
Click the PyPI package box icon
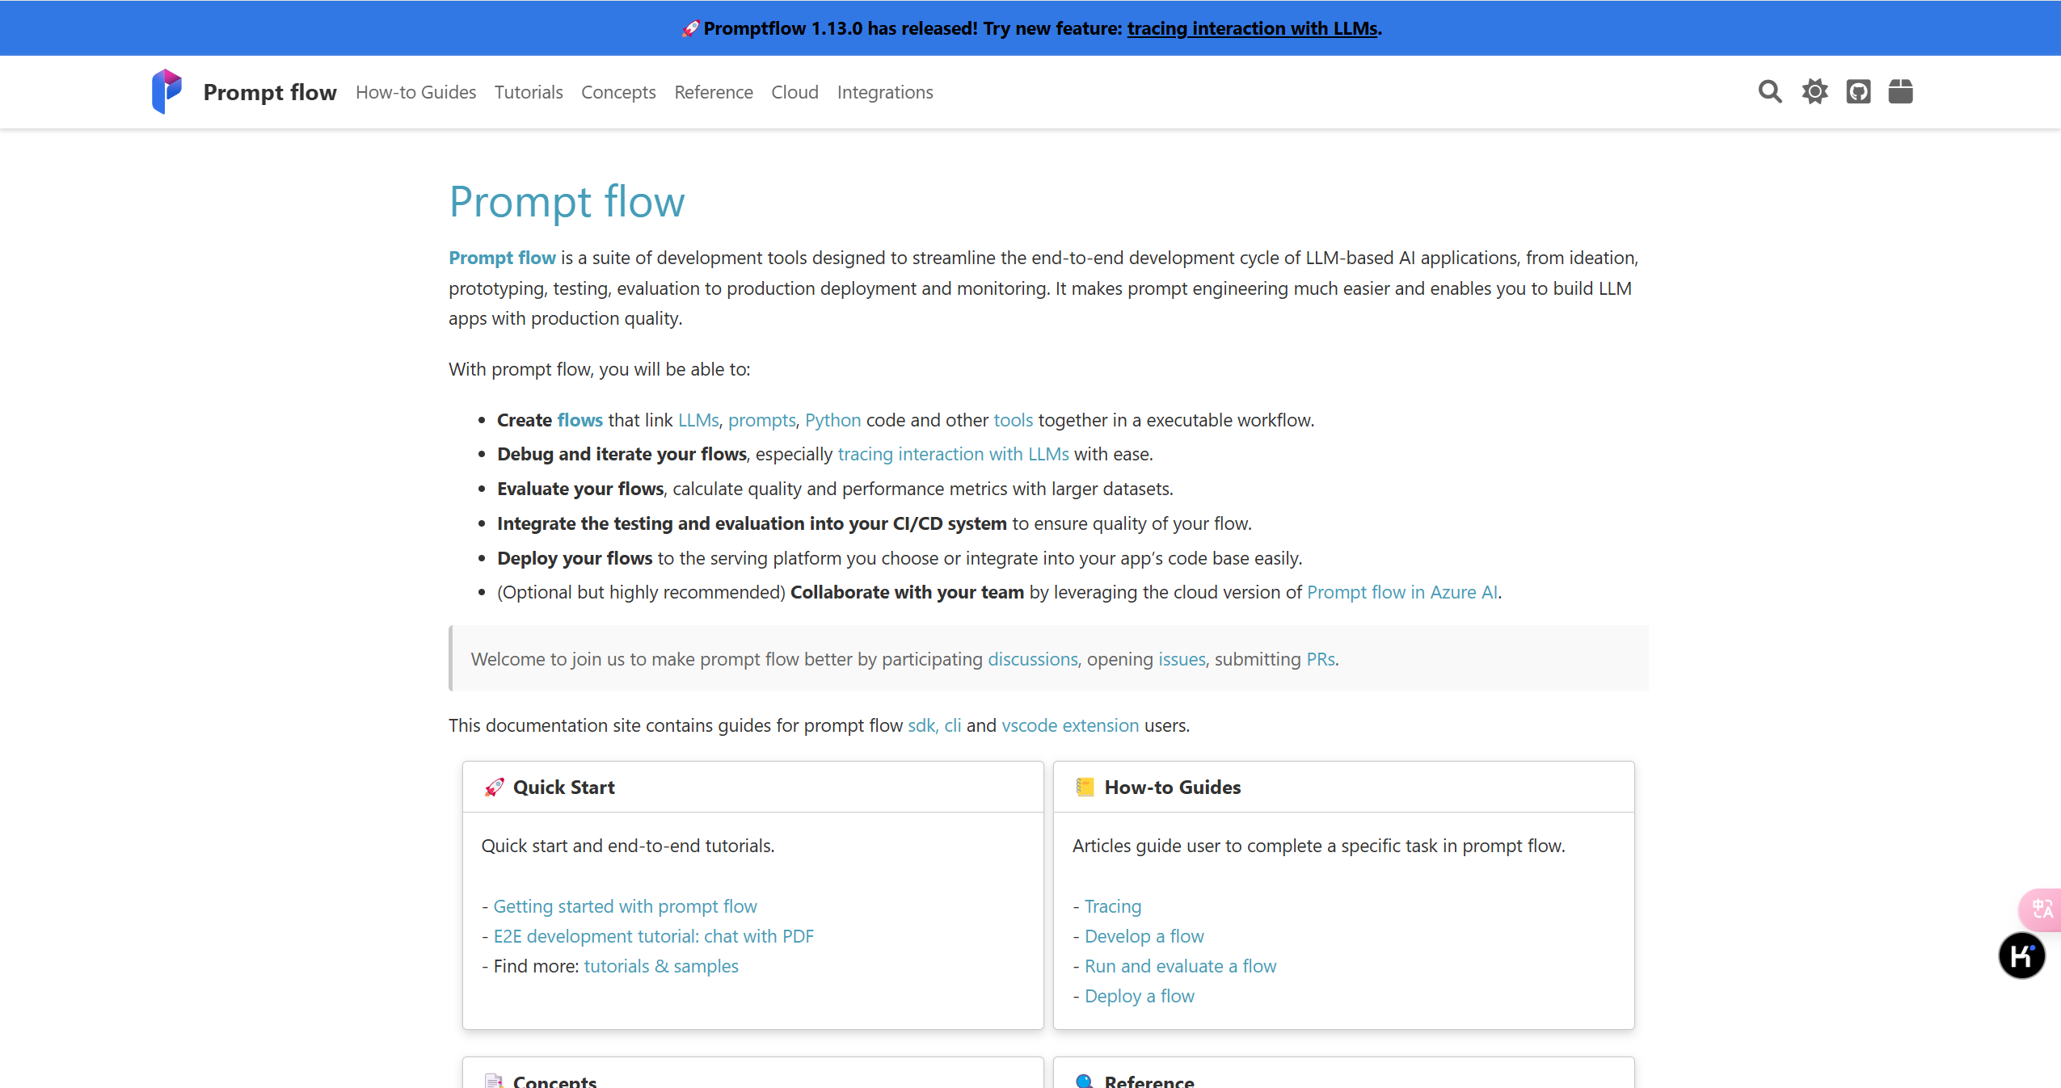click(1900, 92)
